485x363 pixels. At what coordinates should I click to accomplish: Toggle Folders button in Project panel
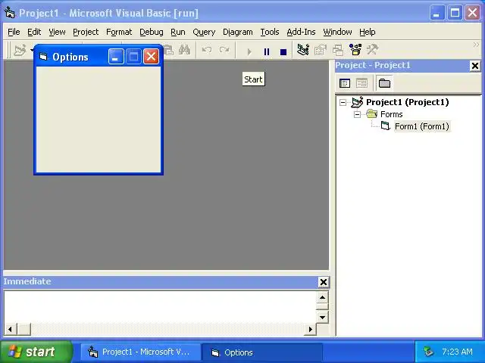(x=384, y=83)
